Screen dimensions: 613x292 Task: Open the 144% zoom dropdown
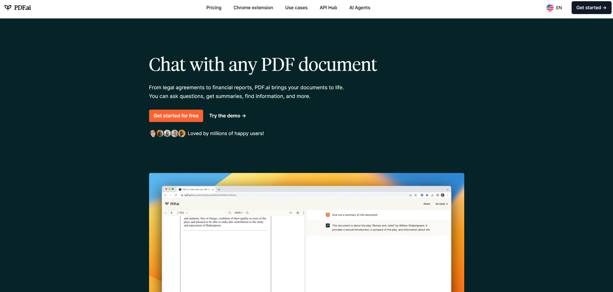click(239, 213)
